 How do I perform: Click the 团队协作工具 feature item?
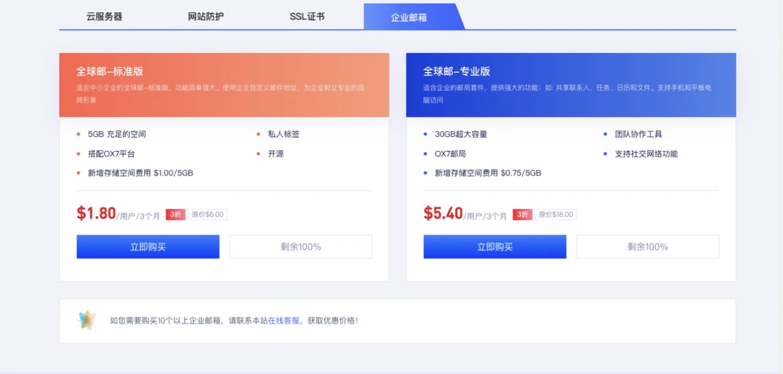click(x=638, y=134)
